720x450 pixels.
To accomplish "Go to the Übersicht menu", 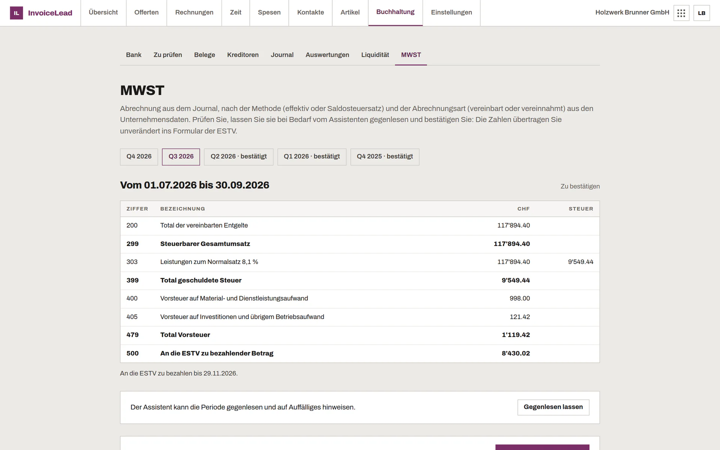I will [x=103, y=12].
